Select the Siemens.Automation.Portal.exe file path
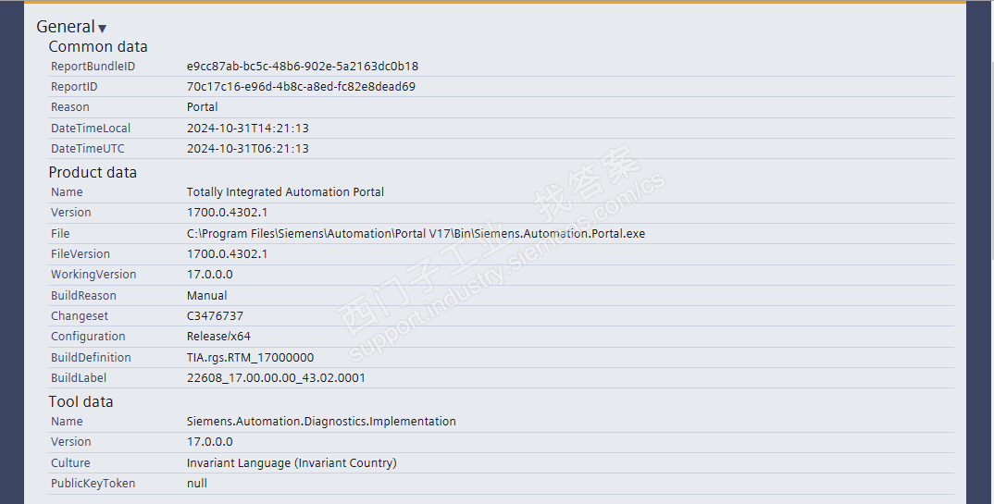This screenshot has width=994, height=504. [416, 234]
